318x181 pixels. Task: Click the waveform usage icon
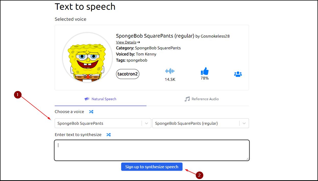[170, 71]
